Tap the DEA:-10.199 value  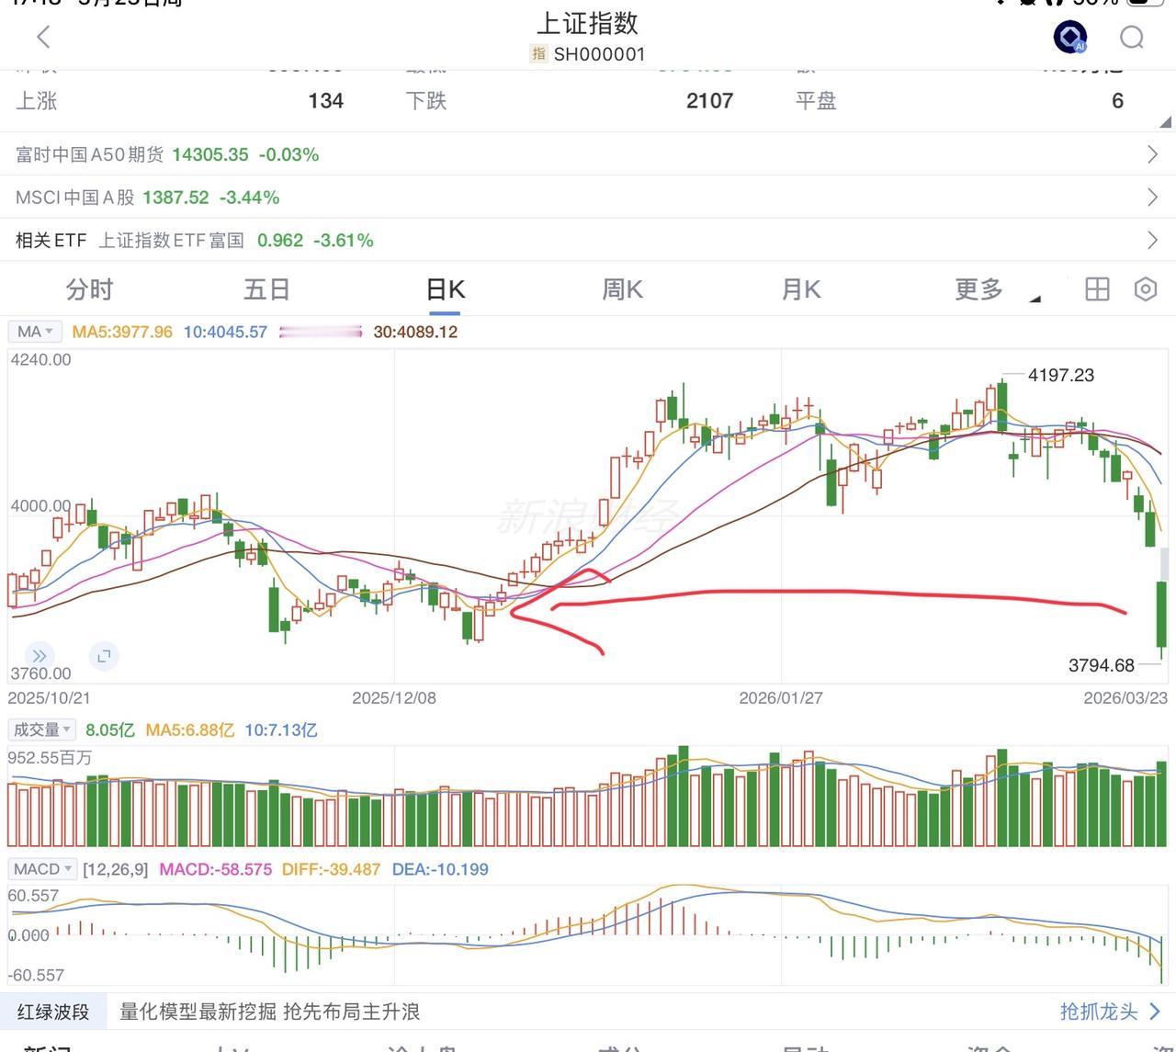click(440, 869)
